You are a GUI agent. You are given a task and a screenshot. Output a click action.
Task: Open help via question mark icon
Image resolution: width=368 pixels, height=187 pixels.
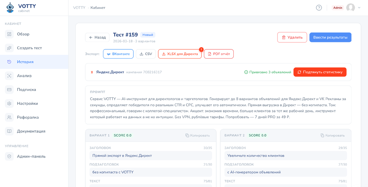319,8
